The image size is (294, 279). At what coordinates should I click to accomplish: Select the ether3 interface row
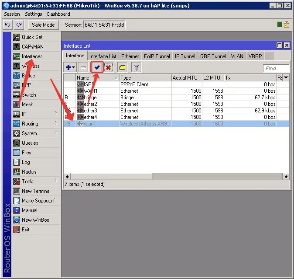tap(176, 111)
